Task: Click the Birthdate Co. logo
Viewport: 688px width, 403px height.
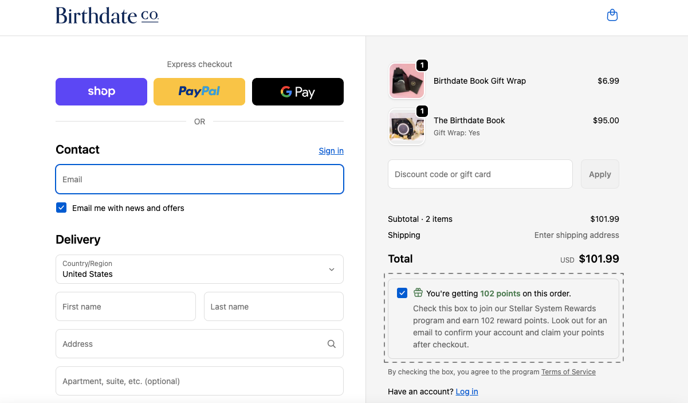Action: 107,15
